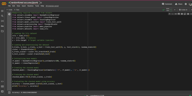Expand the runtime connection dropdown arrow
Image resolution: width=192 pixels, height=96 pixels.
point(175,10)
